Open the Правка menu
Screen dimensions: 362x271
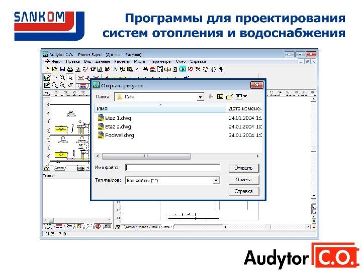73,61
